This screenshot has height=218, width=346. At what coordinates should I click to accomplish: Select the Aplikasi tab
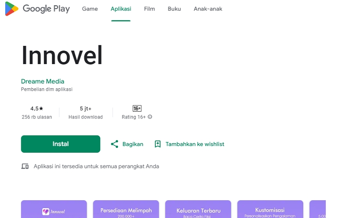coord(121,9)
